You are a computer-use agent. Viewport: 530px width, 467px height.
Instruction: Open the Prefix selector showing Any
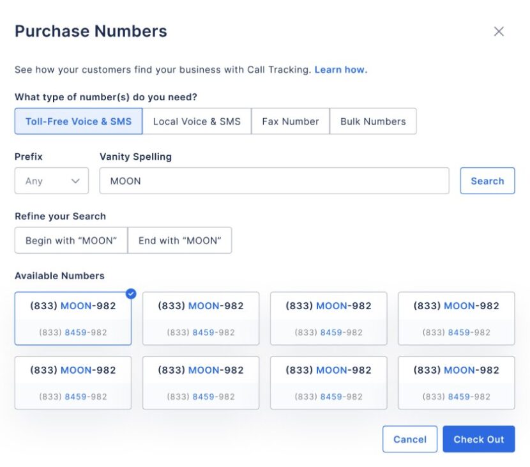click(x=51, y=181)
